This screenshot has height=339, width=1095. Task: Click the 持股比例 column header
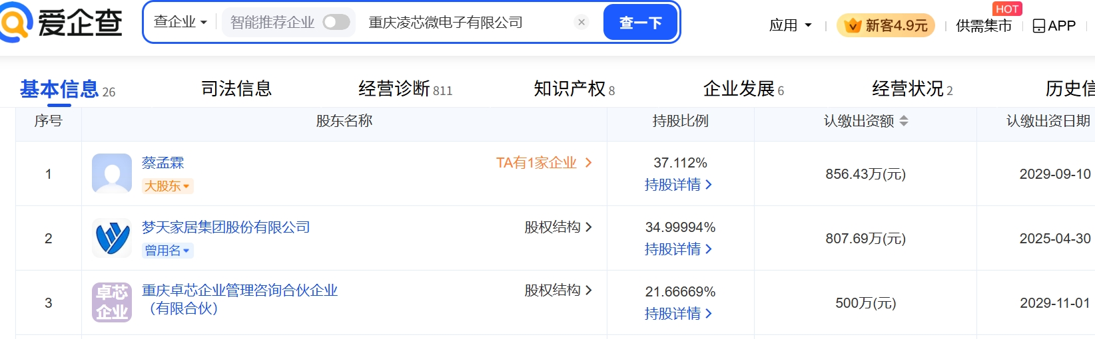point(681,121)
